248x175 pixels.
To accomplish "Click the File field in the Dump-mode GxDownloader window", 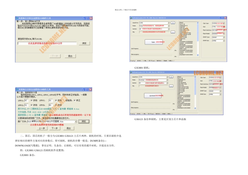I will tap(154, 32).
